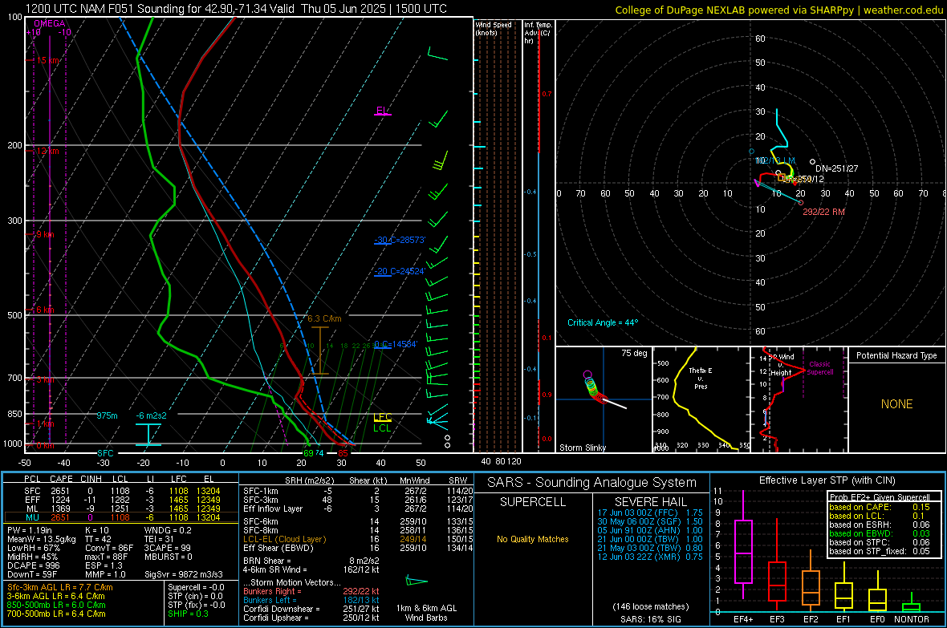Click the NONE hazard type result
The height and width of the screenshot is (628, 947).
[896, 404]
